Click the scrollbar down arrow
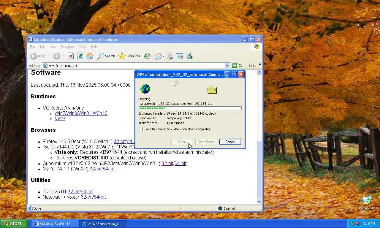 click(x=259, y=201)
